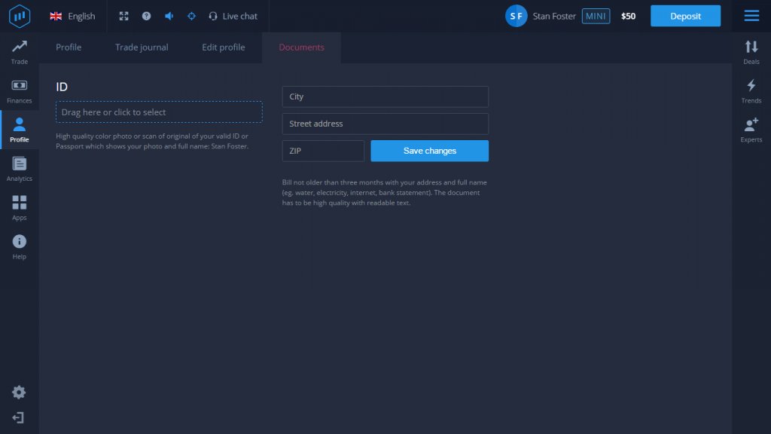Click the ID upload drop zone

159,112
